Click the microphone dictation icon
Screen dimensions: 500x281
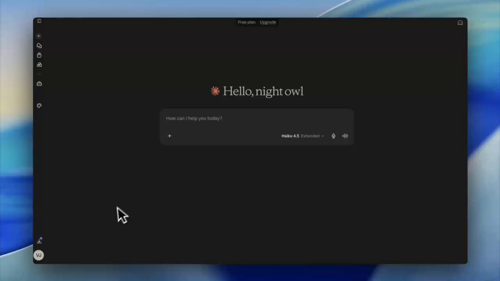tap(333, 136)
